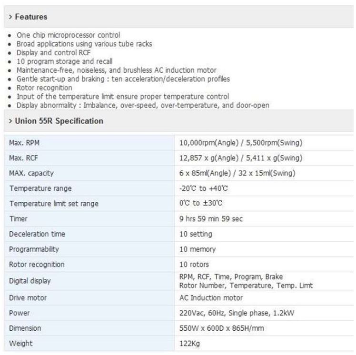
Task: Click the AC Induction motor value cell
Action: [x=211, y=298]
